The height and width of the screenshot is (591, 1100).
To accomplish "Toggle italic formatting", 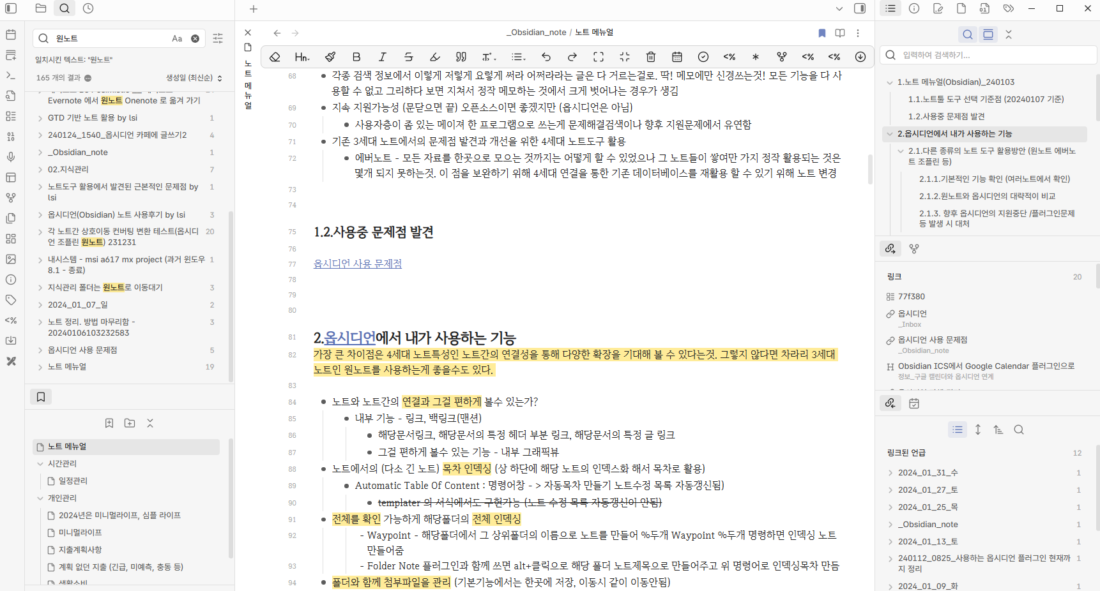I will point(383,57).
